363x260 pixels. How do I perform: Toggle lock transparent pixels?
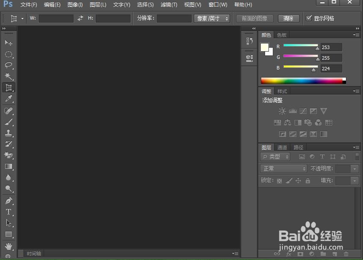tap(280, 181)
